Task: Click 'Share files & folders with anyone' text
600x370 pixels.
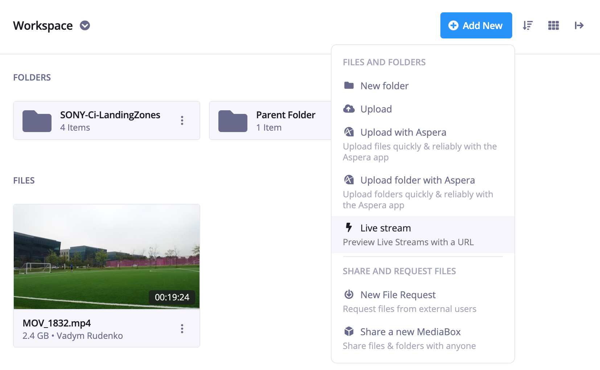Action: click(x=409, y=346)
